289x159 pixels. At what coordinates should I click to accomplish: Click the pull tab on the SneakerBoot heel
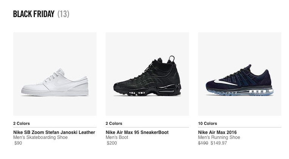coord(172,59)
